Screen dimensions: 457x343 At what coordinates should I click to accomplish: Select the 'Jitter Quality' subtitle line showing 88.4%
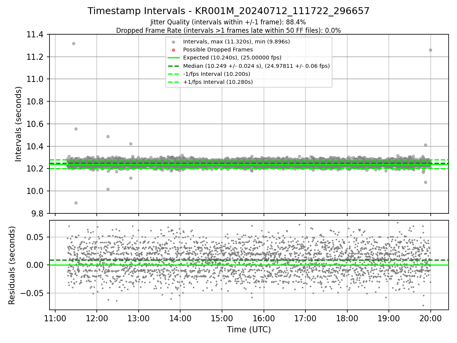[228, 22]
